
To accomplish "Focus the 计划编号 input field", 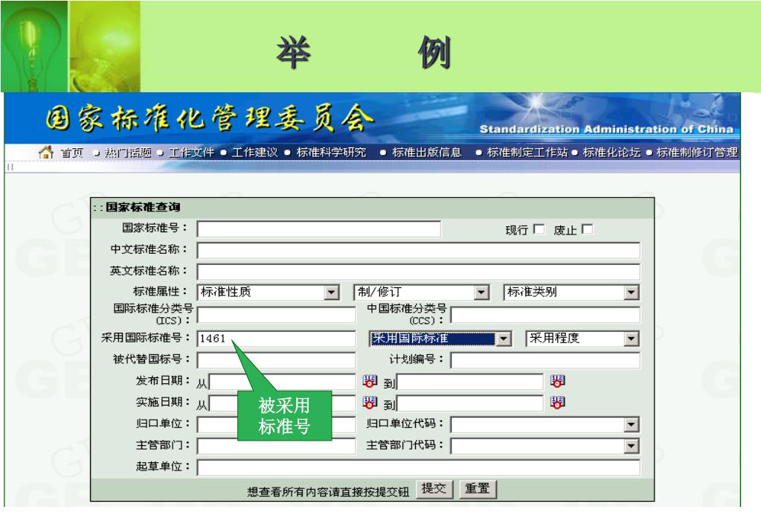I will click(x=545, y=360).
